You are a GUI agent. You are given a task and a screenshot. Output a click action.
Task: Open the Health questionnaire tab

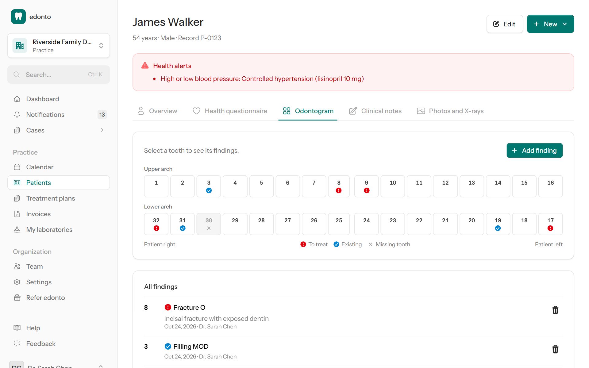tap(230, 111)
